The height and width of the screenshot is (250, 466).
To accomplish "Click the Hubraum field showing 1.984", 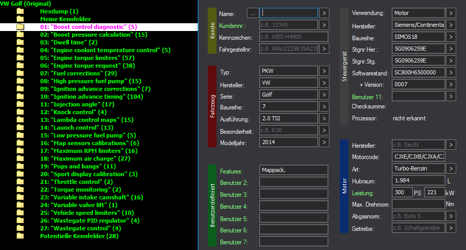I will click(x=419, y=180).
